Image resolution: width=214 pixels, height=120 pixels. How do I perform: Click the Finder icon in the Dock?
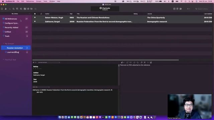60,117
